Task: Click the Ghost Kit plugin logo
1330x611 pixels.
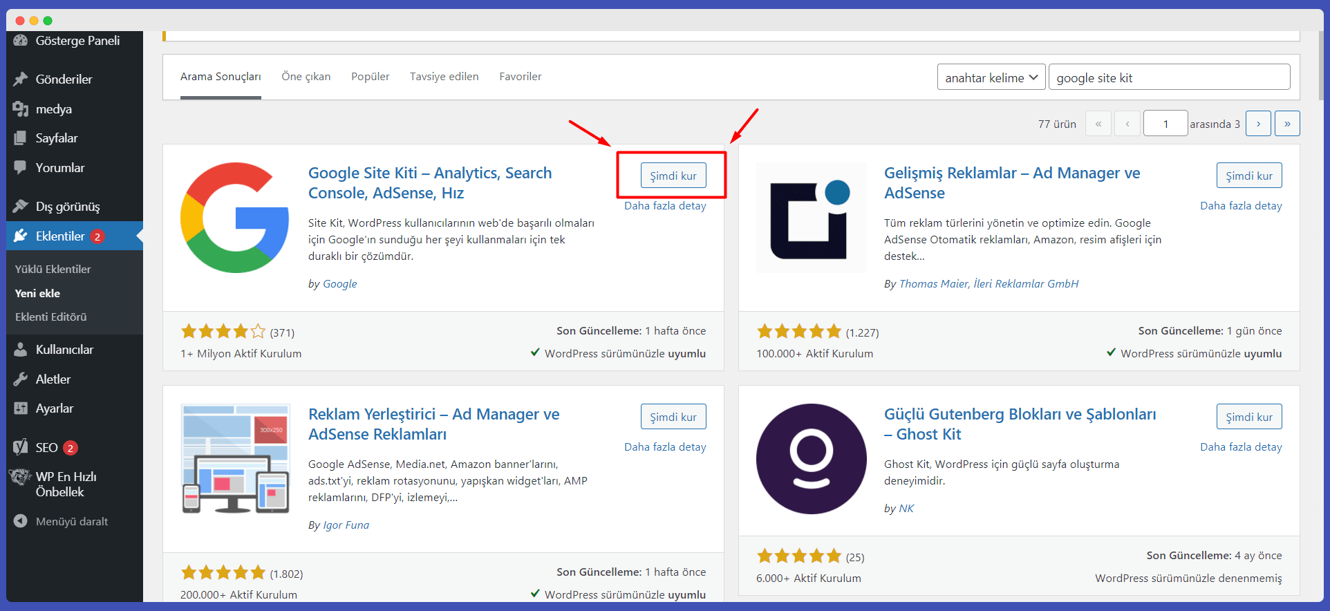Action: [x=811, y=458]
